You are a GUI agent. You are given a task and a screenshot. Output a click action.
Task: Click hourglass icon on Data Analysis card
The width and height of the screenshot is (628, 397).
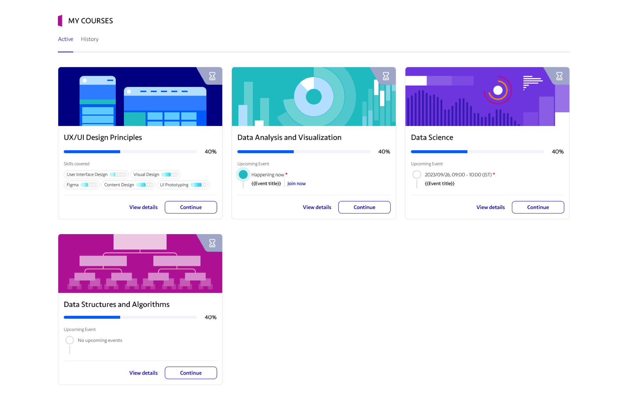coord(386,76)
